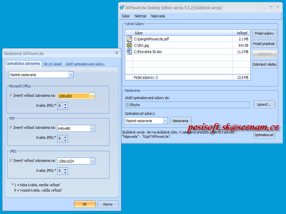Click Pridať súbory button
The height and width of the screenshot is (214, 286).
264,33
